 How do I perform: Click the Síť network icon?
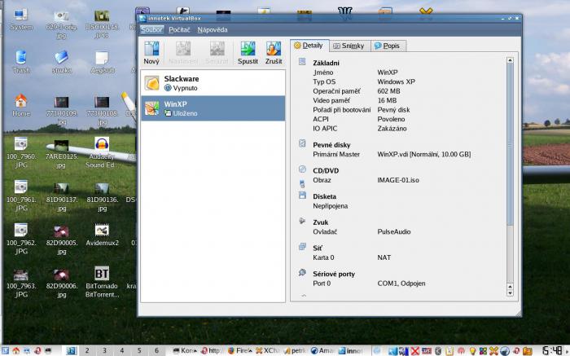tap(302, 247)
